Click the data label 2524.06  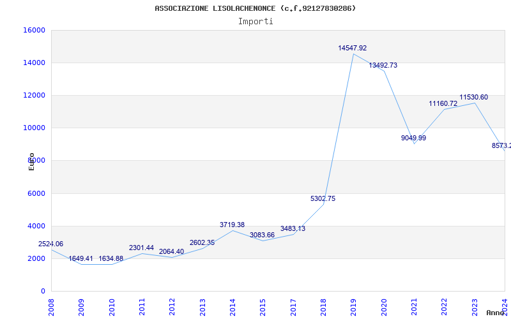click(51, 244)
